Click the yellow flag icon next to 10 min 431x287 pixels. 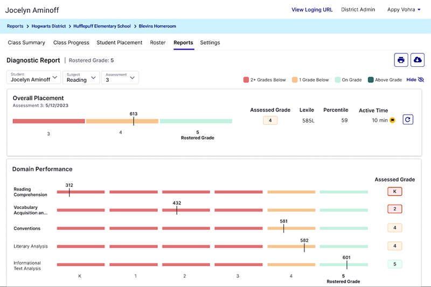(392, 121)
